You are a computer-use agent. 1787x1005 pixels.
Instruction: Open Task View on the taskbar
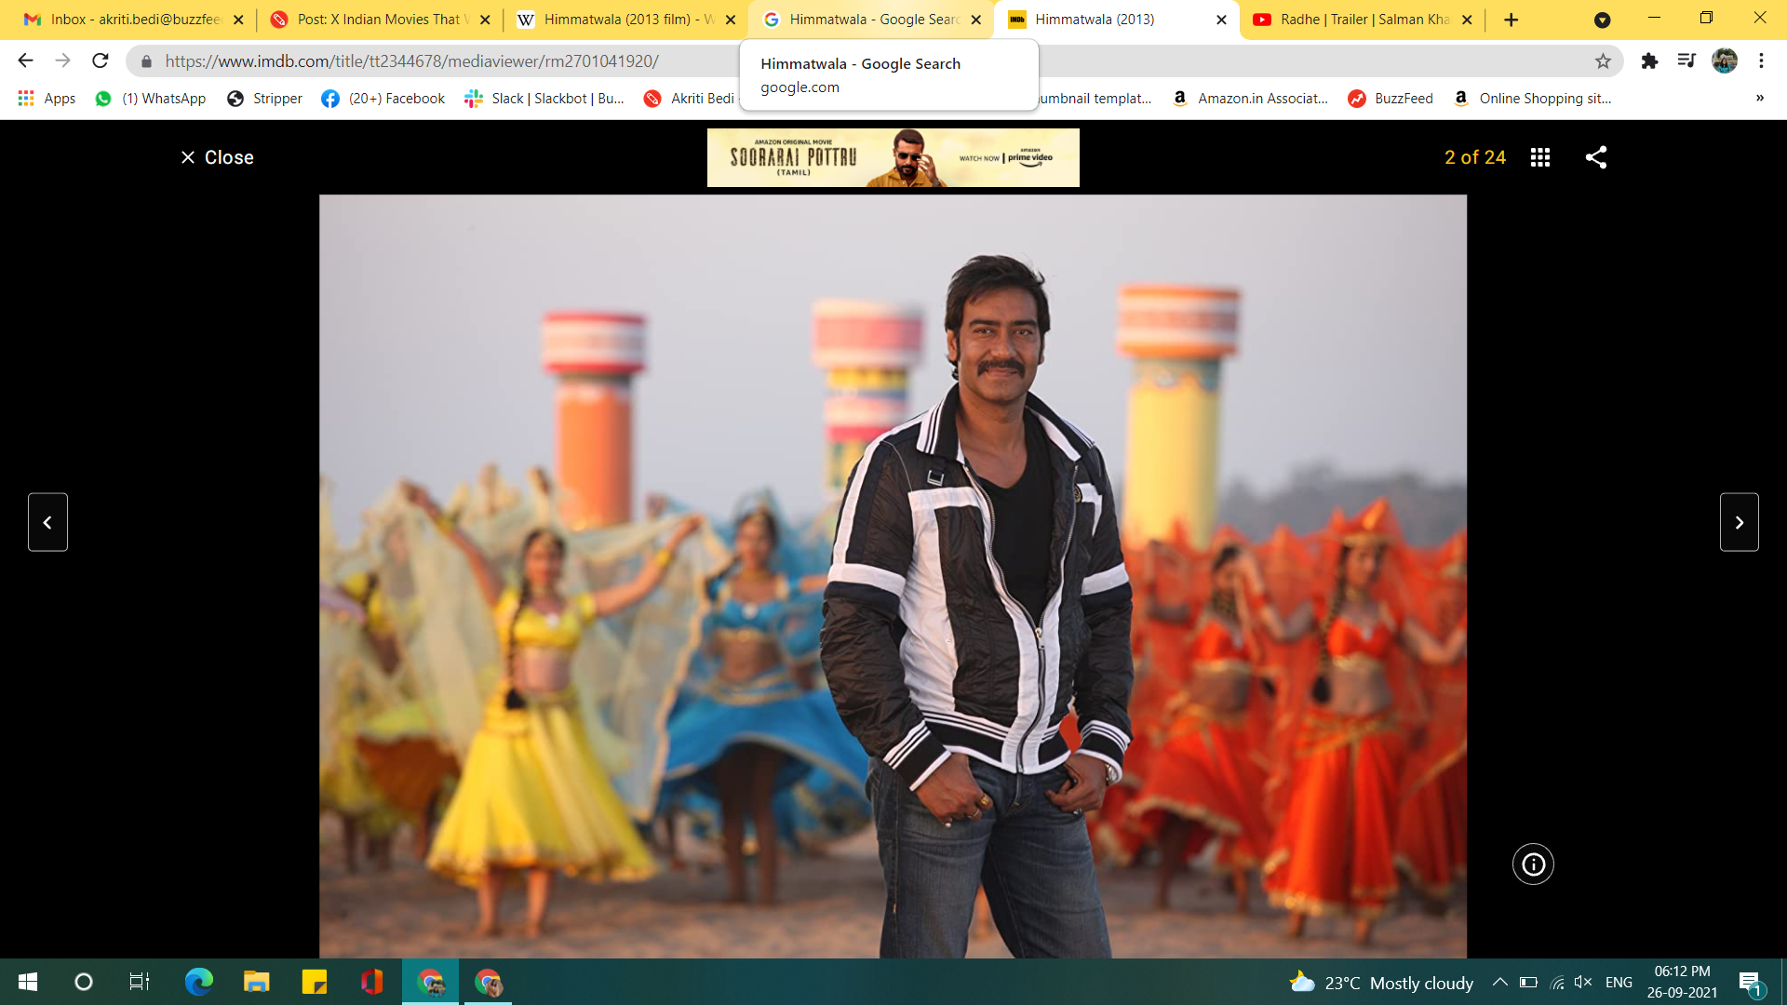(x=140, y=982)
